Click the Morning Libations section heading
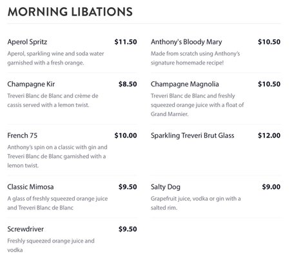 coord(70,12)
